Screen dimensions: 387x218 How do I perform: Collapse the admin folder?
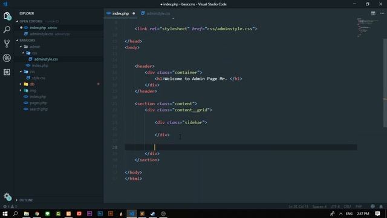pos(21,47)
